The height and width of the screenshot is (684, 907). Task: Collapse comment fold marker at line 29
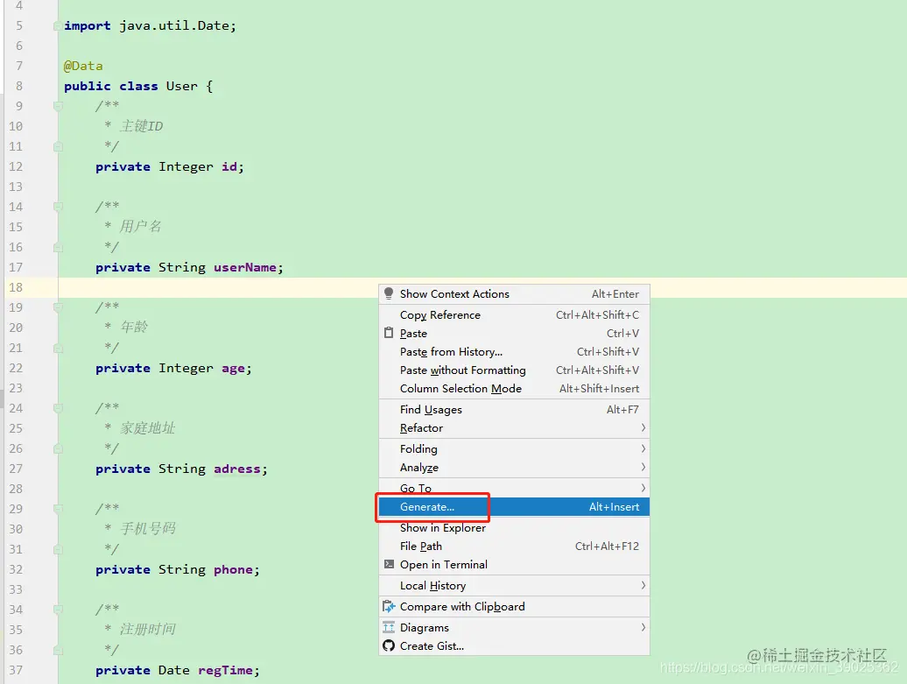[57, 509]
